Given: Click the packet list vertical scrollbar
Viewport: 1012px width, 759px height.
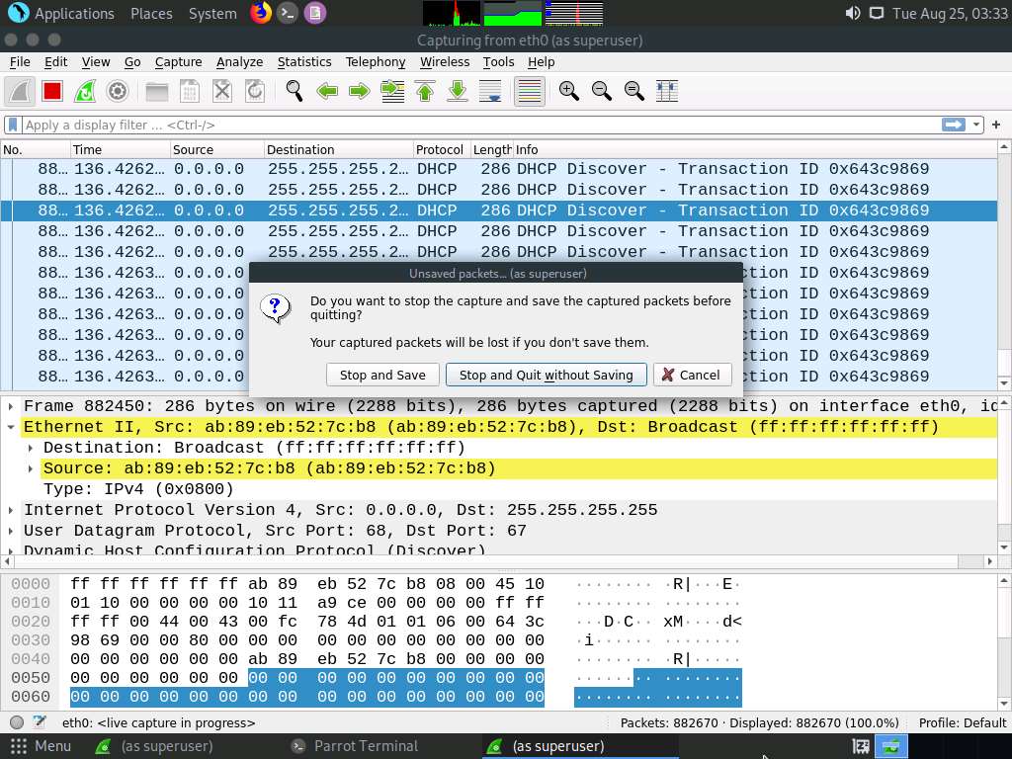Looking at the screenshot, I should (x=1004, y=265).
